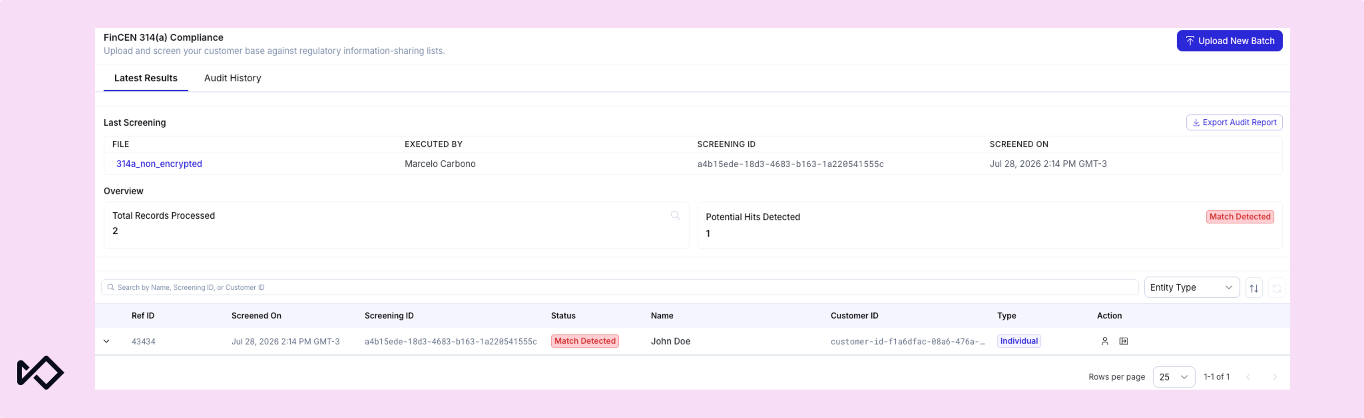Click the Name column header

tap(662, 316)
